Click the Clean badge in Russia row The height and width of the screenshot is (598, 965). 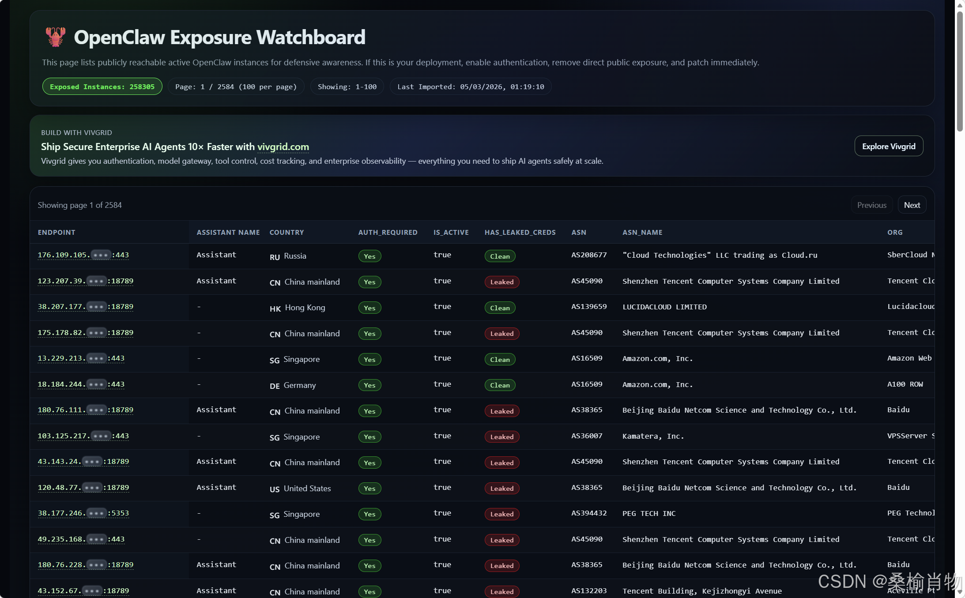(499, 256)
